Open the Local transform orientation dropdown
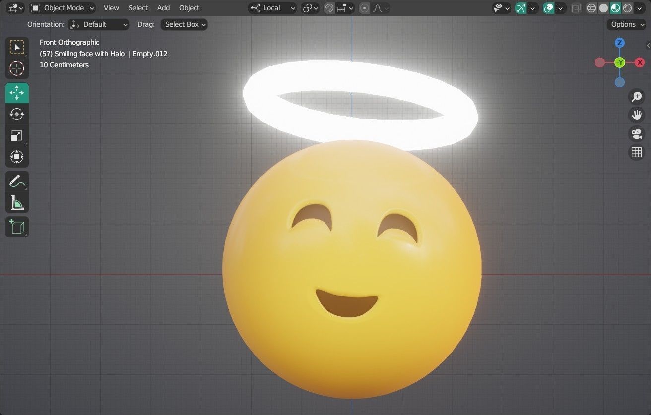The height and width of the screenshot is (415, 651). pos(272,8)
